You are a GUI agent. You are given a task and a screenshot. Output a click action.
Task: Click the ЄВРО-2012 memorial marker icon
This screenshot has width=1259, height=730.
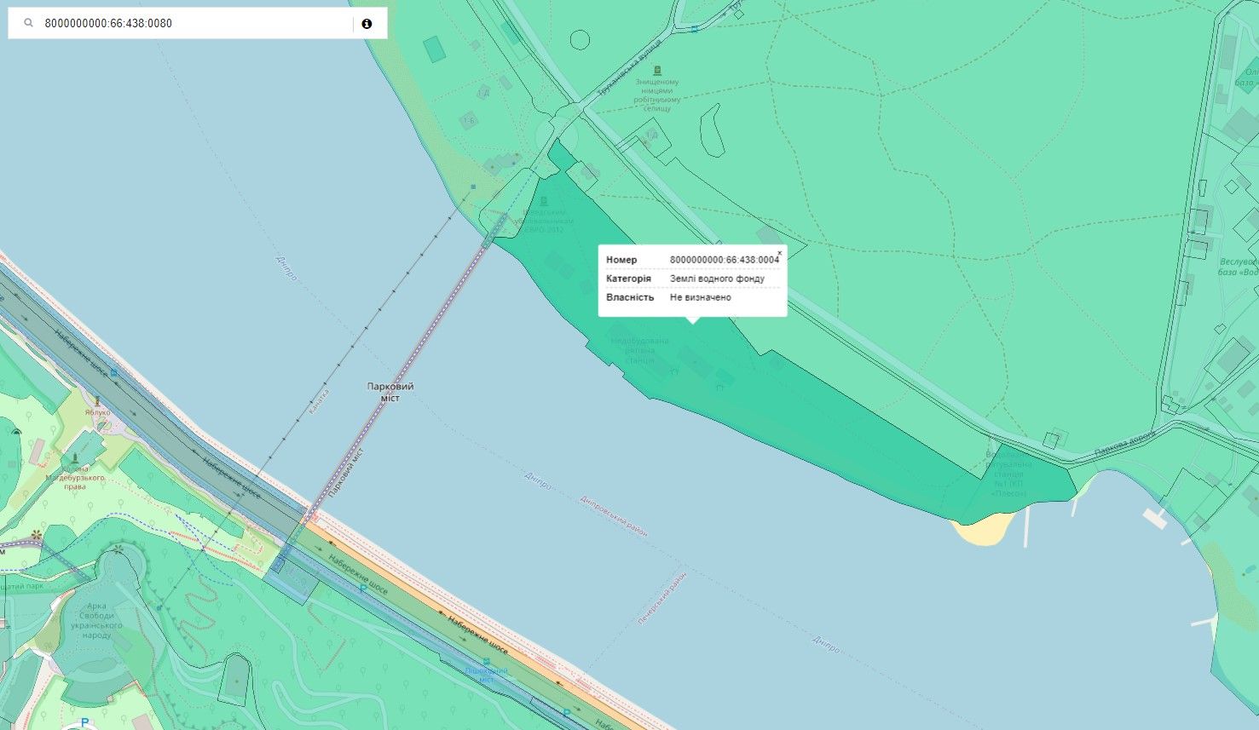543,201
